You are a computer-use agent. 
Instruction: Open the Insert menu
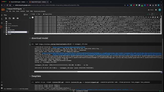pos(18,11)
